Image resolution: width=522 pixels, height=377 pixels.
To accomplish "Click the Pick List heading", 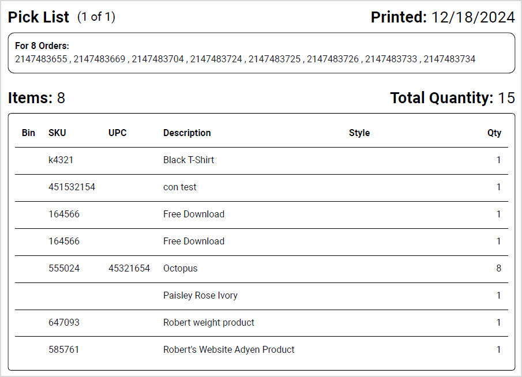I will 38,17.
